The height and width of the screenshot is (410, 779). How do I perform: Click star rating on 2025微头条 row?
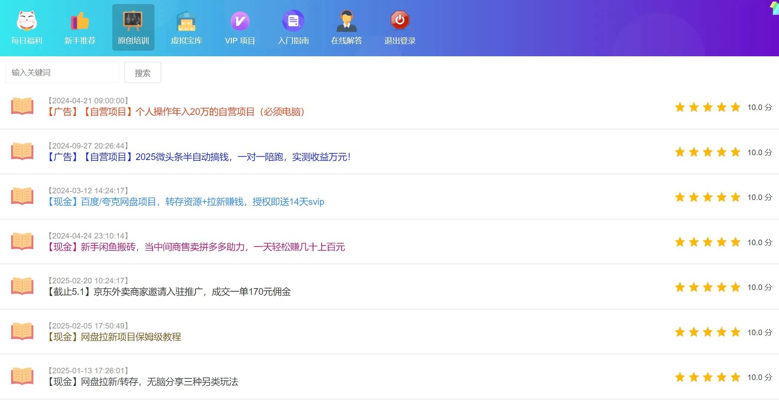[708, 152]
